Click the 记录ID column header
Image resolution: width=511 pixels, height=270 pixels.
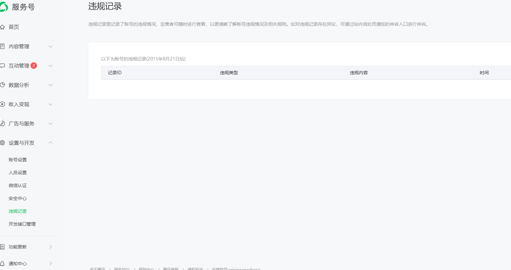(115, 73)
